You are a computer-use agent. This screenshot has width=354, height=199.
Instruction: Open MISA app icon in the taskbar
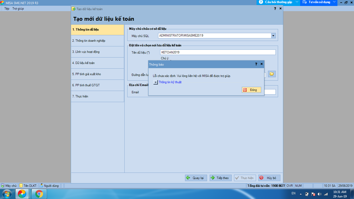[x=22, y=194]
